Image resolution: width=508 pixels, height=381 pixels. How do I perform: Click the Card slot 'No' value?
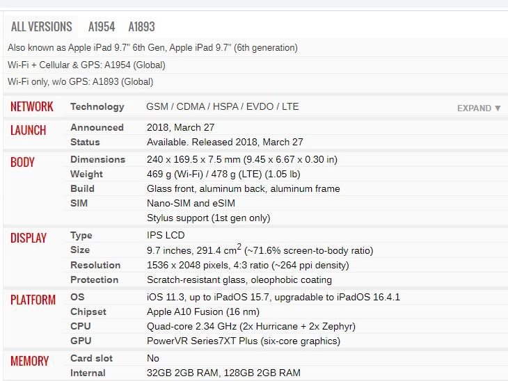coord(153,358)
